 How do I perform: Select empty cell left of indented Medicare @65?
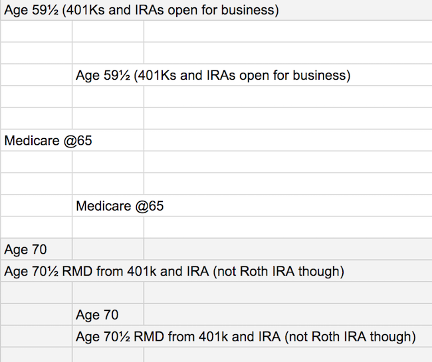tap(37, 205)
